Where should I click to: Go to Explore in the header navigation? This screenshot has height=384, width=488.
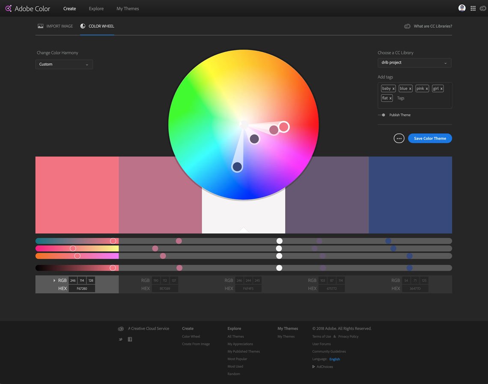click(x=96, y=9)
